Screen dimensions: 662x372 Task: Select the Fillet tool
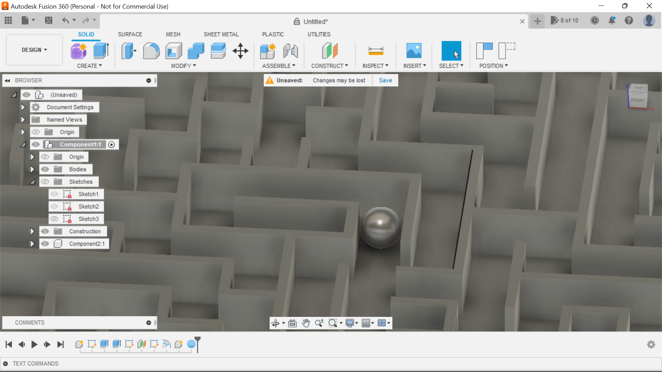click(151, 51)
